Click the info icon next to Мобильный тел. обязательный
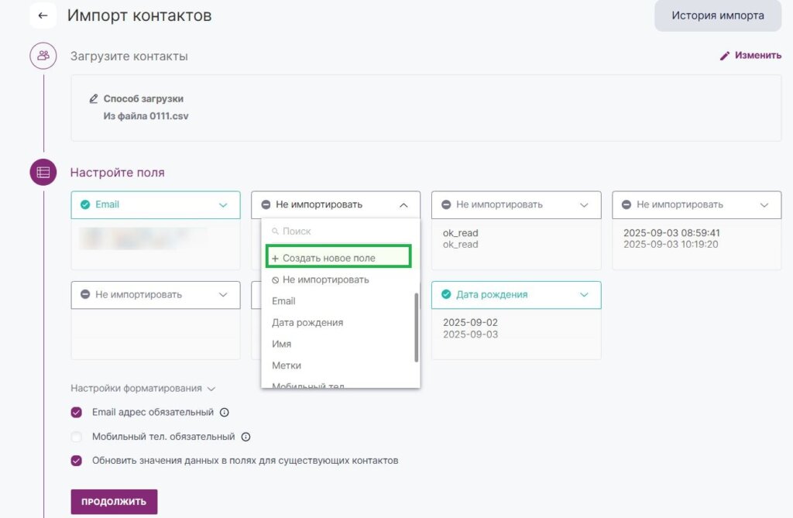 pyautogui.click(x=245, y=437)
